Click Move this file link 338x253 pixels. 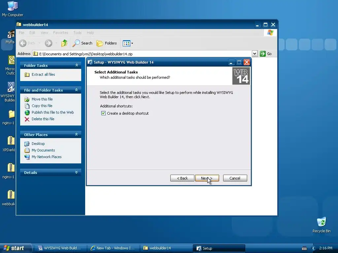pyautogui.click(x=42, y=99)
